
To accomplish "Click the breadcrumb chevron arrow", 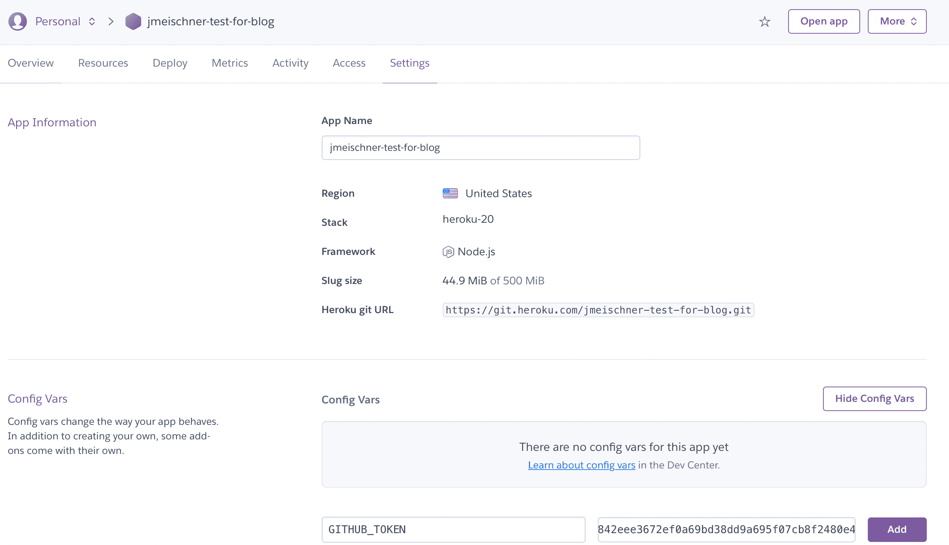I will [111, 21].
